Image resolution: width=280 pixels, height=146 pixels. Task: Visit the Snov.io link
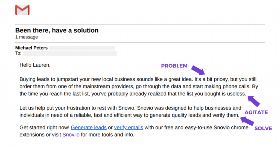coord(71,135)
